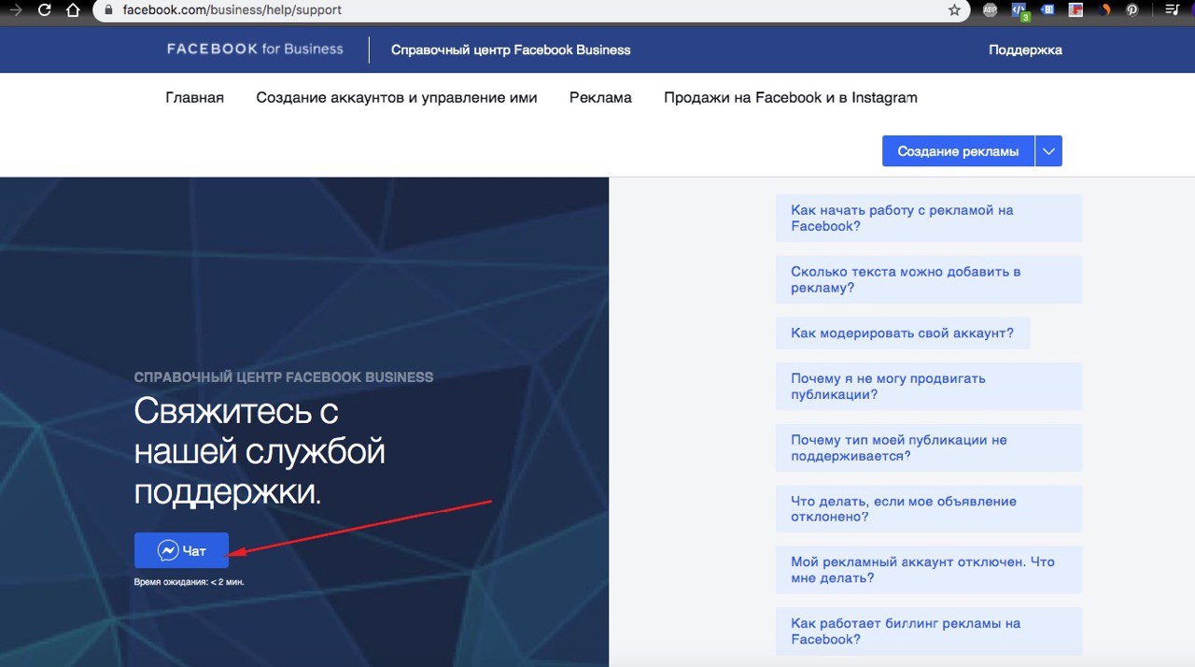Image resolution: width=1195 pixels, height=667 pixels.
Task: Click the Свяжитесь с нашей службой поддержки heading
Action: [x=260, y=452]
